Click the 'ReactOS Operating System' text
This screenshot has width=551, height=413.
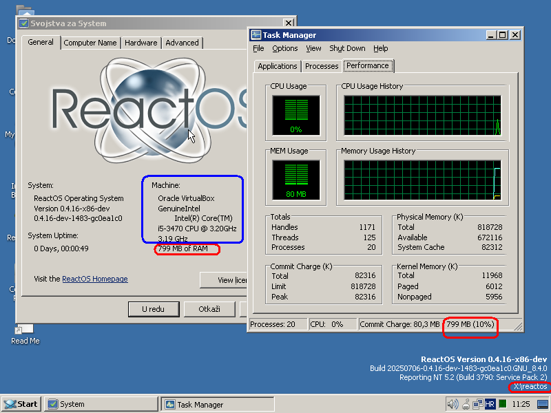79,198
